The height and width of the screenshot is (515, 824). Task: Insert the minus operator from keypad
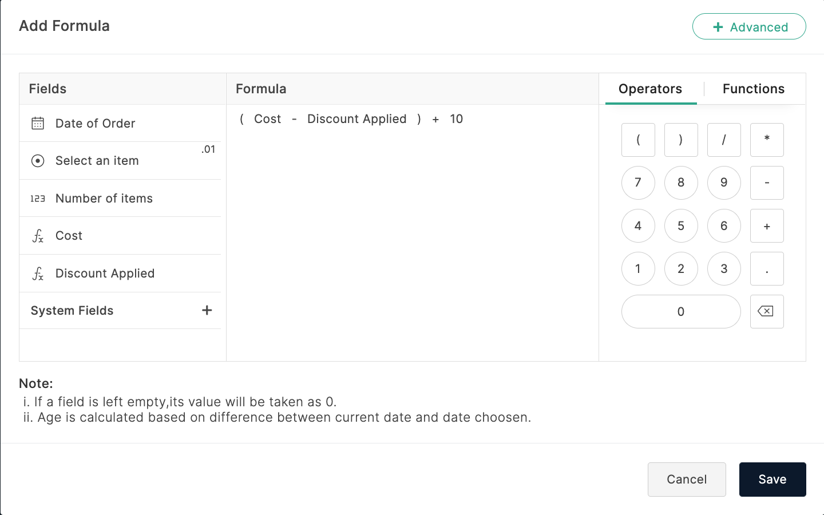(x=767, y=183)
